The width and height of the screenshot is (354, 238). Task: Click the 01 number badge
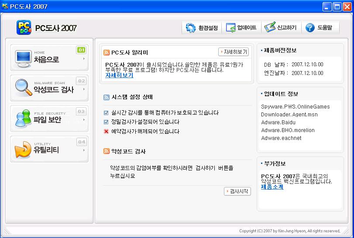(81, 50)
